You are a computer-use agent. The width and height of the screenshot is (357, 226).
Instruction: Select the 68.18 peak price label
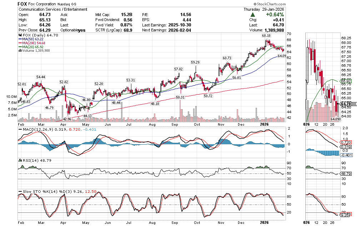click(266, 36)
